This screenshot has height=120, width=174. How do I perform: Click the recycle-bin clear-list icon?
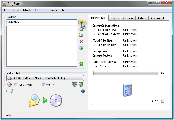point(81,48)
